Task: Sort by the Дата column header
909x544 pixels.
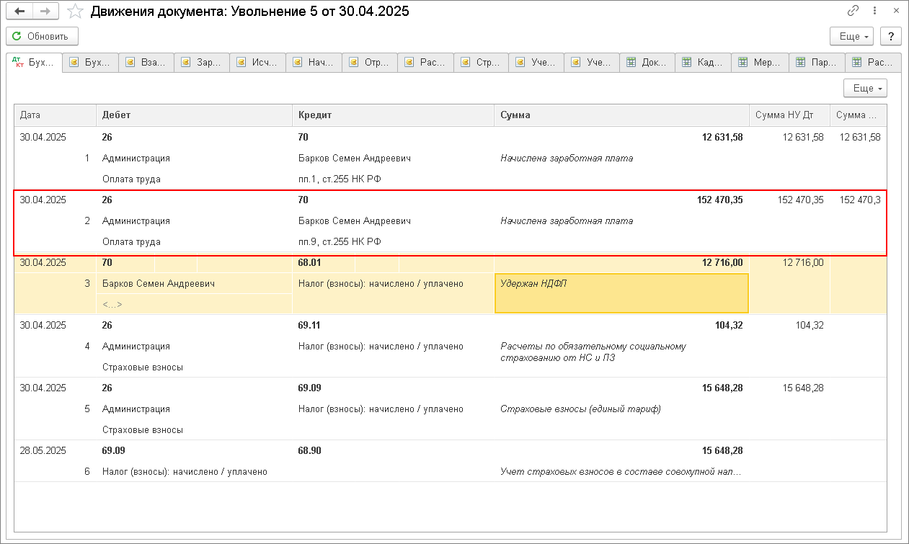Action: pos(56,115)
